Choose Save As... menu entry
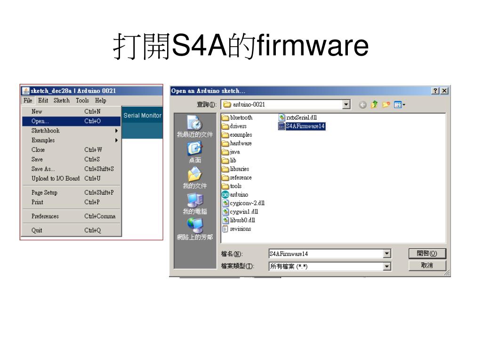Screen dimensions: 482x362 72,169
